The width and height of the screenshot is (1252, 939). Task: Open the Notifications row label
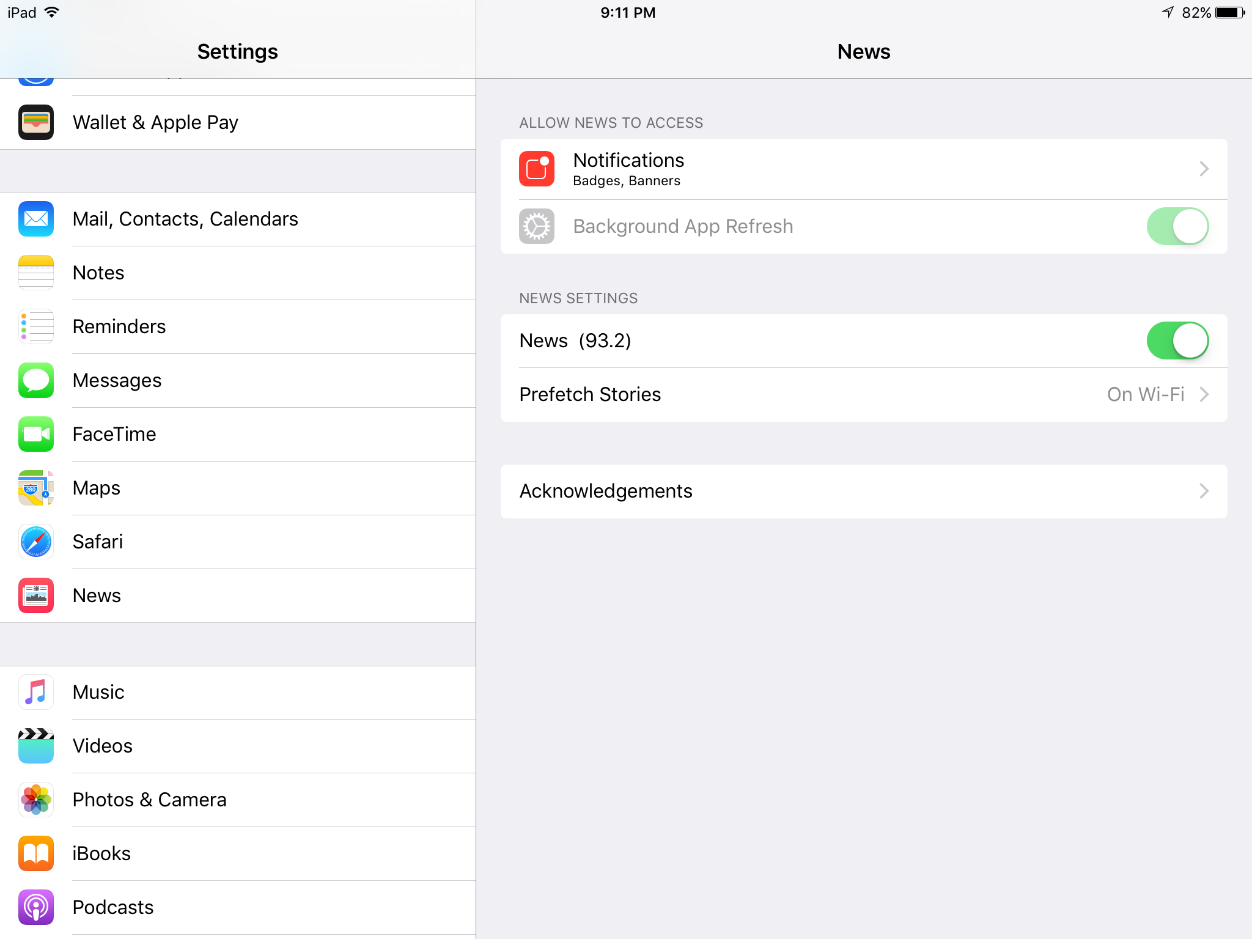pos(628,160)
